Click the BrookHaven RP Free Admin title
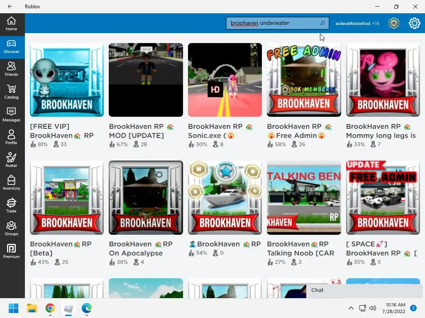 300,131
